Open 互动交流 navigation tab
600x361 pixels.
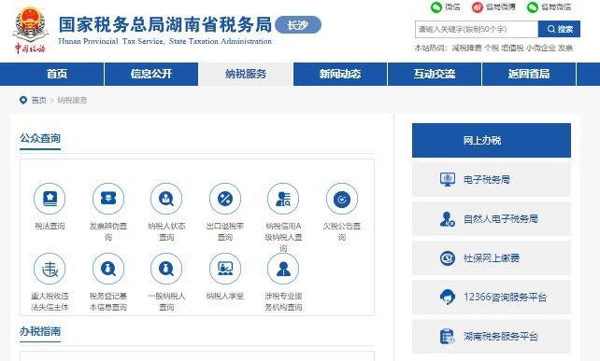tap(435, 74)
